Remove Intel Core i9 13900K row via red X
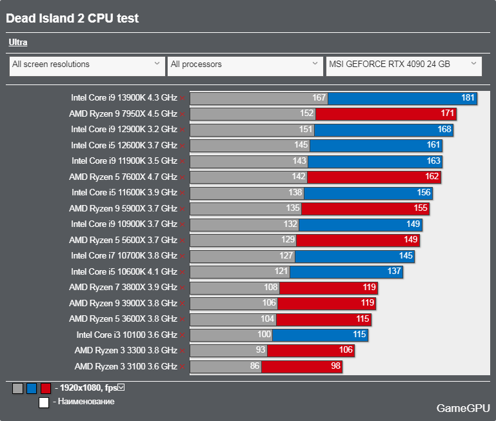 point(182,99)
